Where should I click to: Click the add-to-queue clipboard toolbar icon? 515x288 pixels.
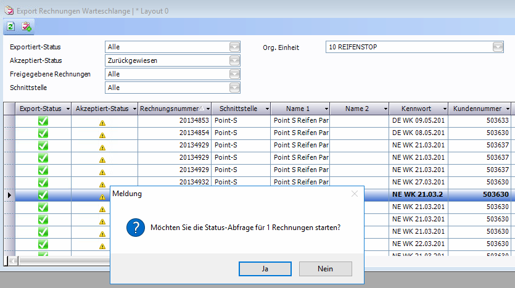tap(27, 27)
